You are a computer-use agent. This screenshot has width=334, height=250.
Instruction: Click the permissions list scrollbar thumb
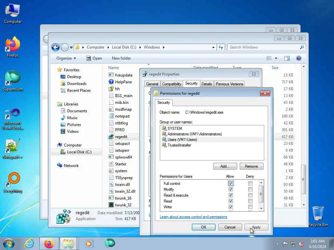261,194
